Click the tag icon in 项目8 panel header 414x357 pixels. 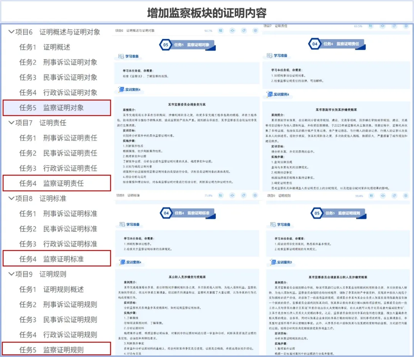coord(244,195)
